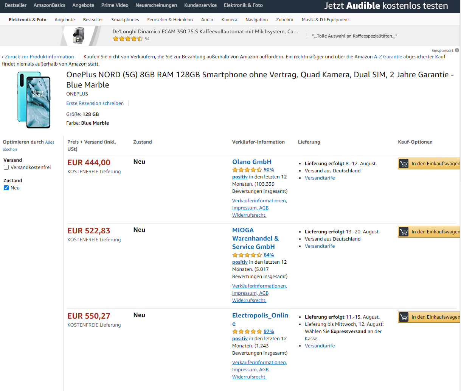Image resolution: width=461 pixels, height=391 pixels.
Task: Select Angebote in the category subnav
Action: click(65, 20)
